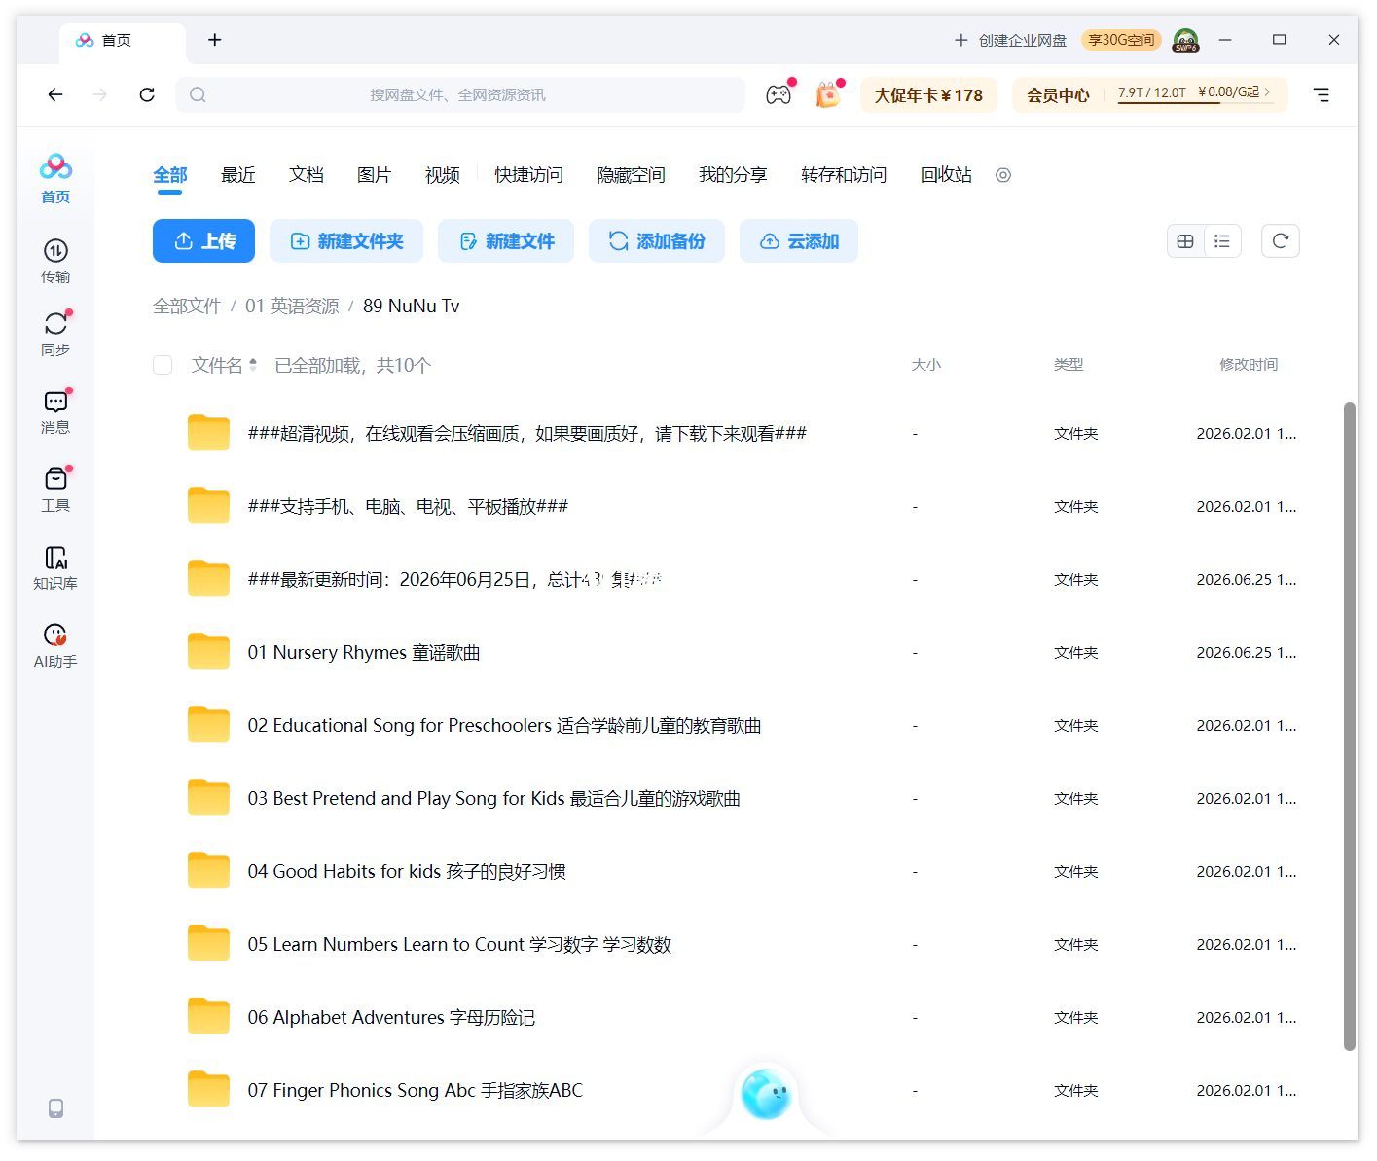Click the 大小 column header
The image size is (1377, 1161).
point(925,364)
